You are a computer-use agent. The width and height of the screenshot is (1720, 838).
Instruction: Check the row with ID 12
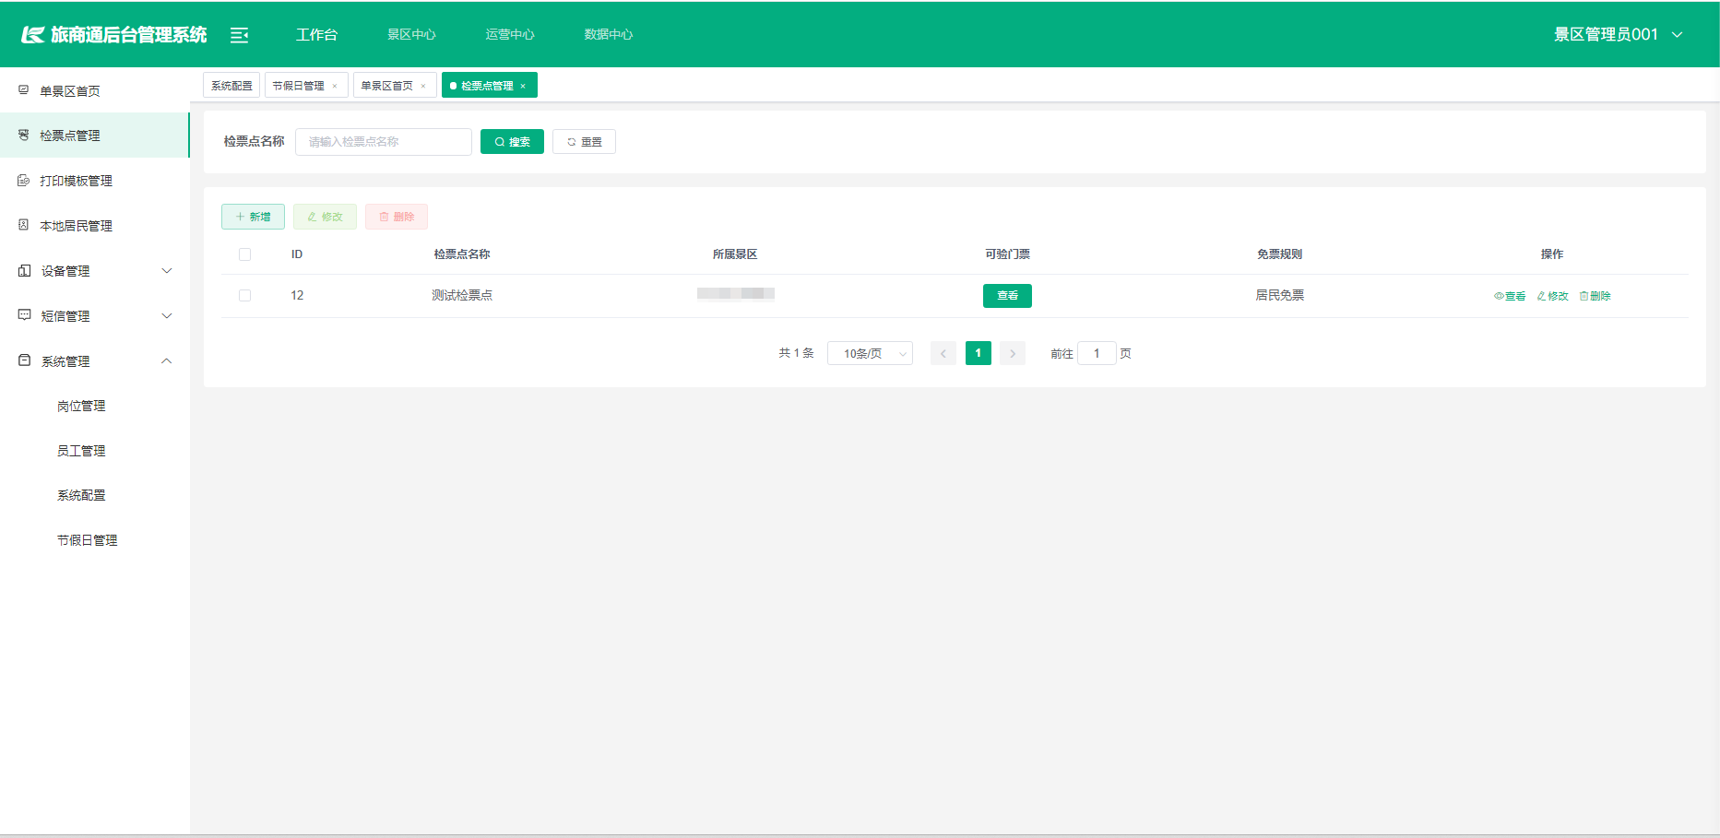coord(244,296)
